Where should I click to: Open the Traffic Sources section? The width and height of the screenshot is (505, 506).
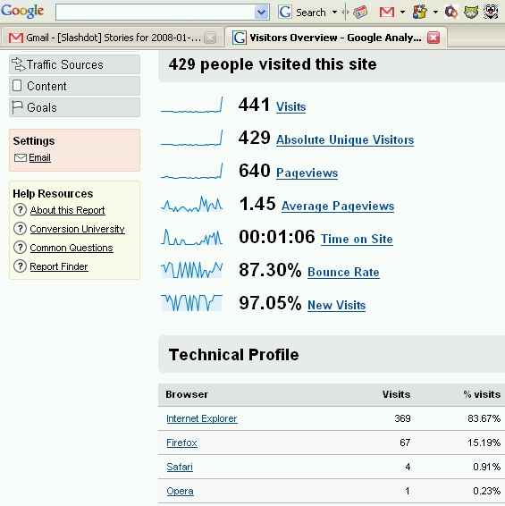pos(74,64)
